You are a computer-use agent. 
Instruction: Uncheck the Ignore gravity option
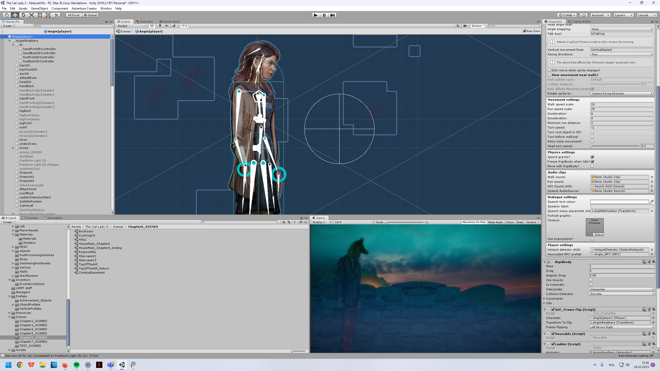tap(592, 157)
